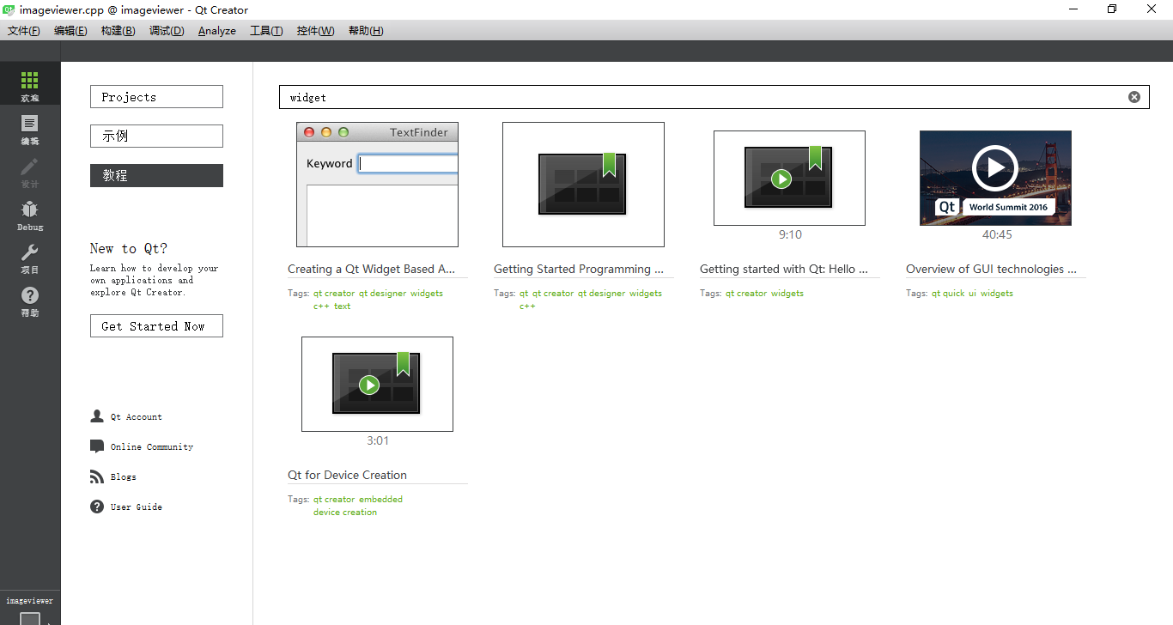Viewport: 1173px width, 625px height.
Task: Open Getting Started Programming title
Action: pyautogui.click(x=579, y=269)
